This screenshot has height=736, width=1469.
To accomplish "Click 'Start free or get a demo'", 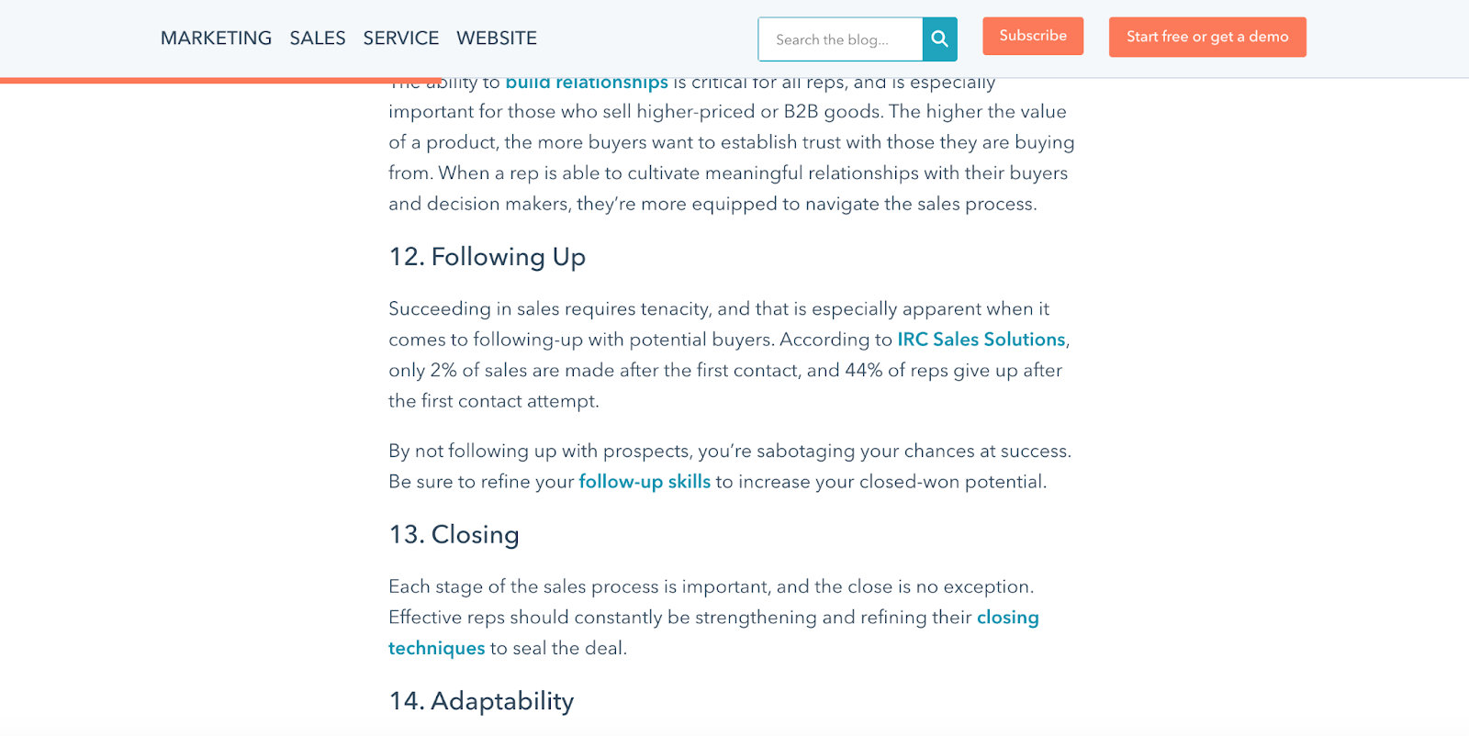I will point(1207,37).
